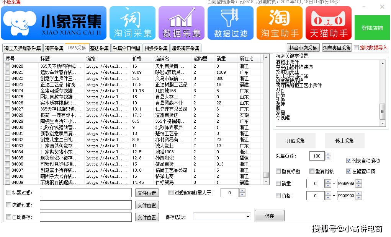Switch to 淘宝天猫爆款采集 tab
The width and height of the screenshot is (391, 237).
click(23, 48)
